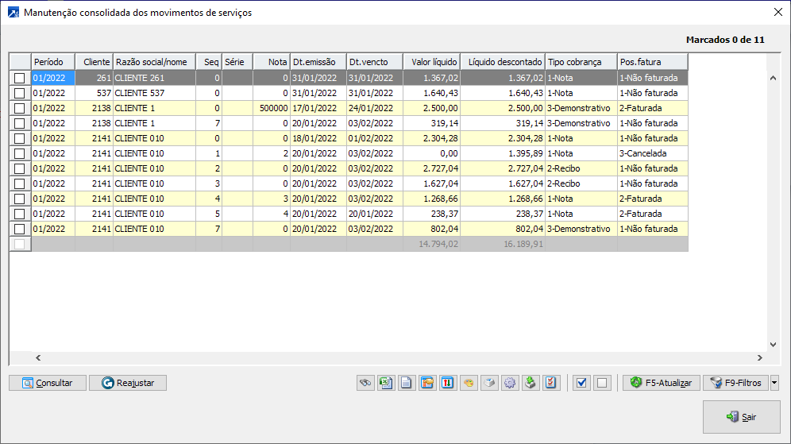This screenshot has height=444, width=791.
Task: Click the checklist clipboard icon
Action: pyautogui.click(x=551, y=383)
